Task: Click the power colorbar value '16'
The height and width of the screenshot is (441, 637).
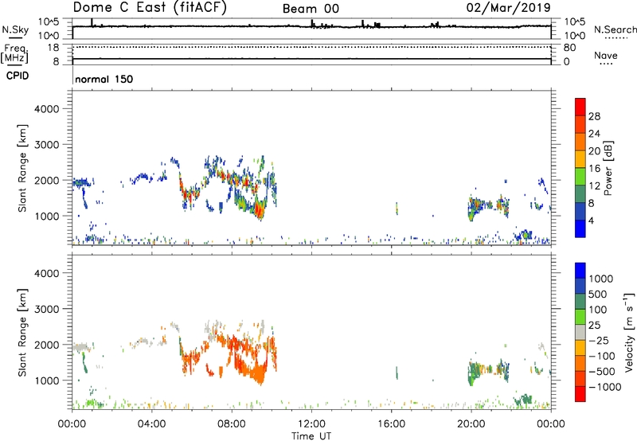Action: [x=594, y=169]
